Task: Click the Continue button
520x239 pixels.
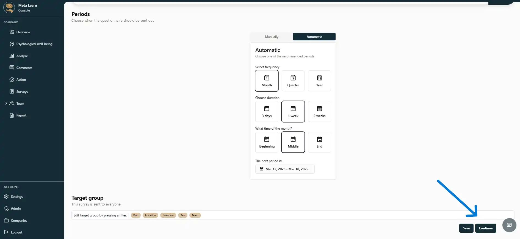Action: [486, 228]
